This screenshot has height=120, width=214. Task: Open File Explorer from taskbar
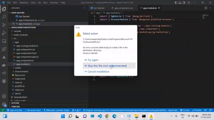(136, 116)
